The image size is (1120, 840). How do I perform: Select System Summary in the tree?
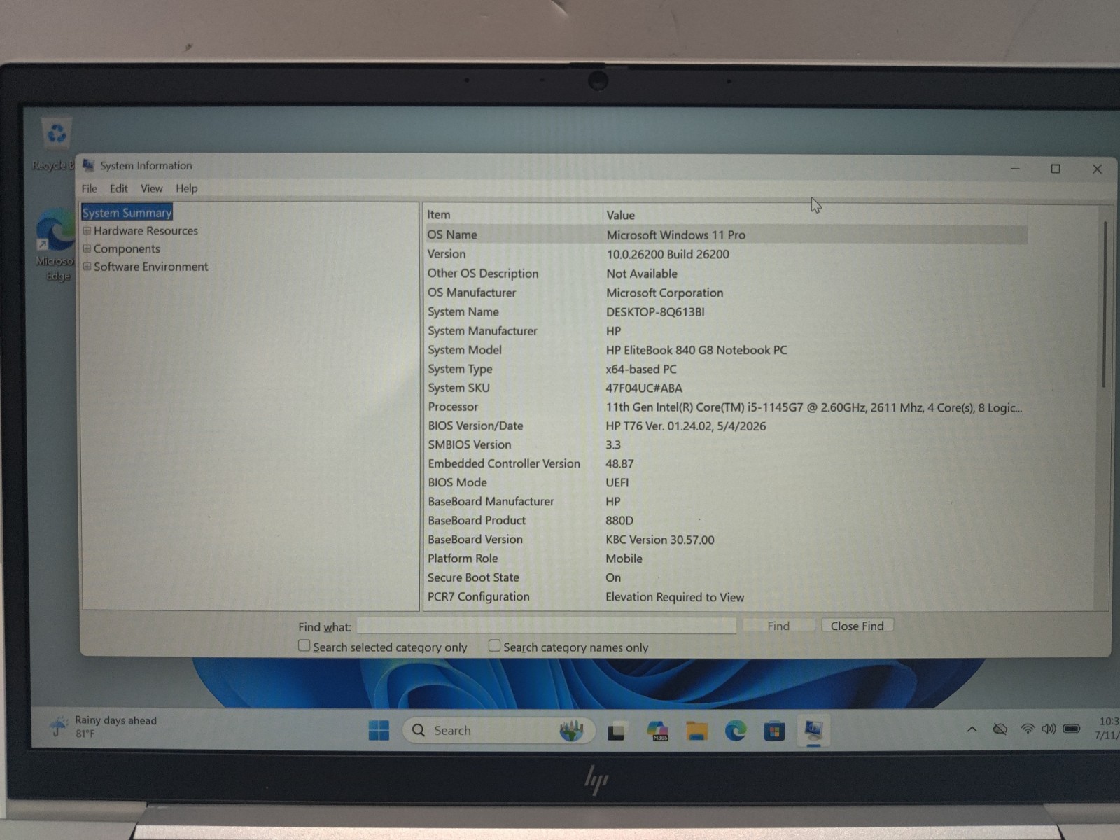(127, 212)
